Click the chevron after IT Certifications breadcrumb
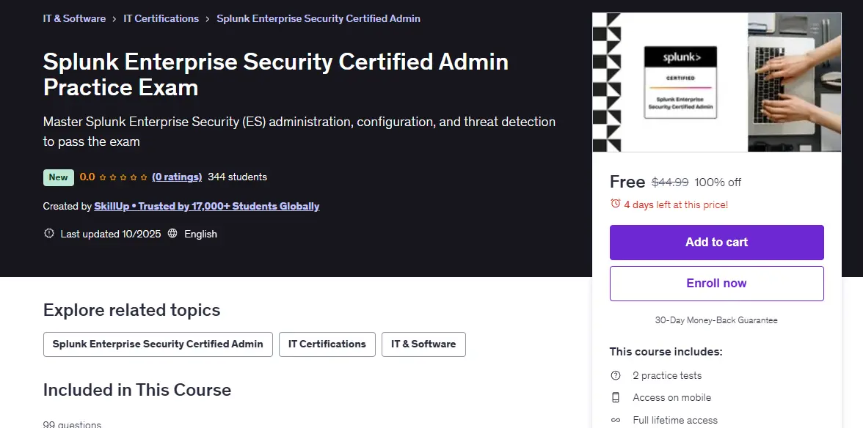Image resolution: width=863 pixels, height=428 pixels. tap(208, 18)
